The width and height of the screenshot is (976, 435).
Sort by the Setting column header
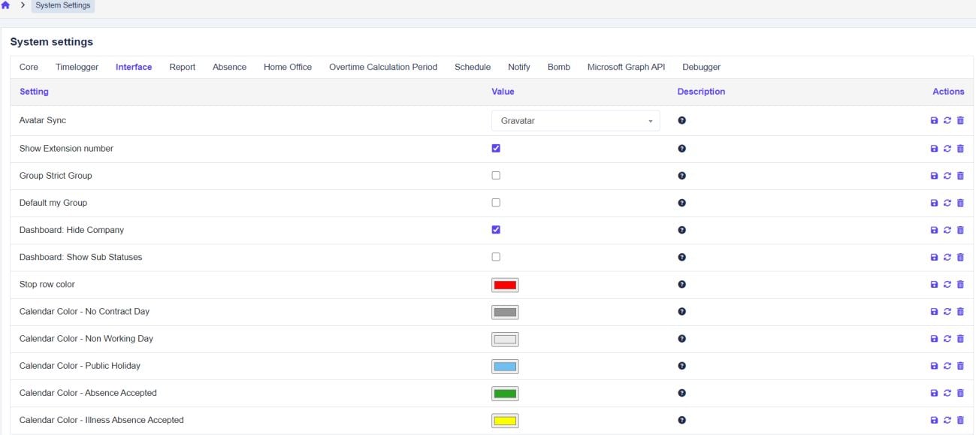(x=34, y=92)
